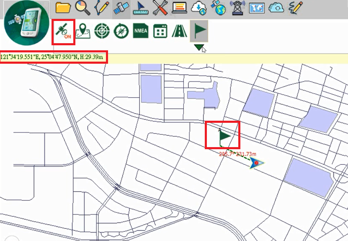Click the green flag marker on the map
Screen dimensions: 348x241
pyautogui.click(x=224, y=136)
